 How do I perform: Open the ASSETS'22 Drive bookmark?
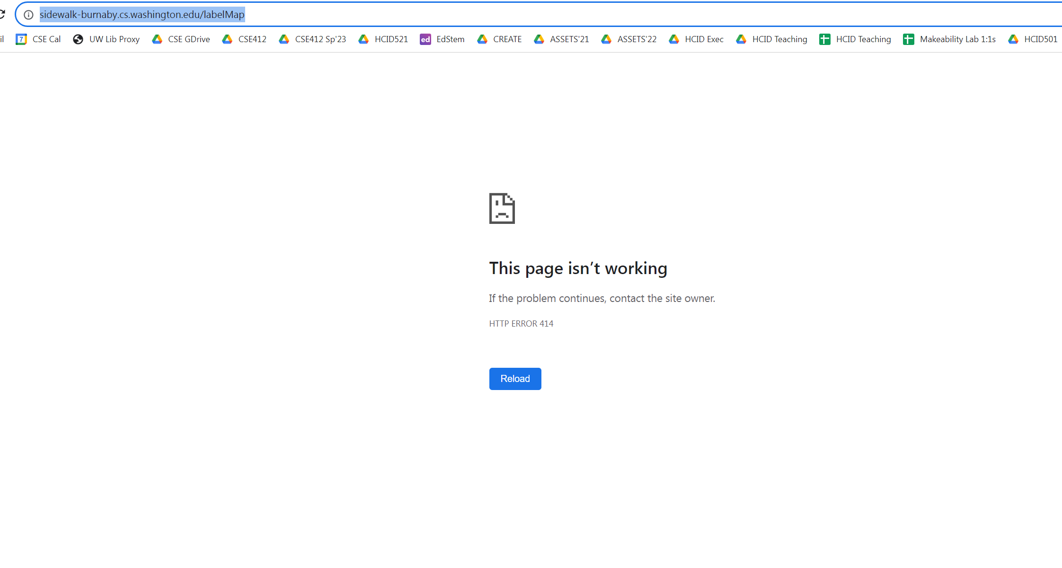tap(637, 39)
